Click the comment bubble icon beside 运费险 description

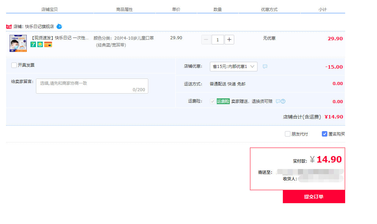(x=278, y=101)
